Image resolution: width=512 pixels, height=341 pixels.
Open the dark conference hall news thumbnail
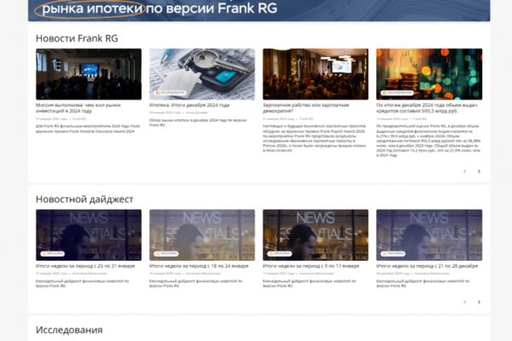(x=89, y=74)
